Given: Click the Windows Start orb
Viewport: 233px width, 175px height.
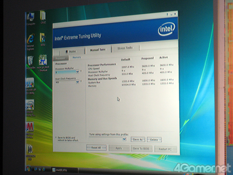Looking at the screenshot, I should 28,168.
